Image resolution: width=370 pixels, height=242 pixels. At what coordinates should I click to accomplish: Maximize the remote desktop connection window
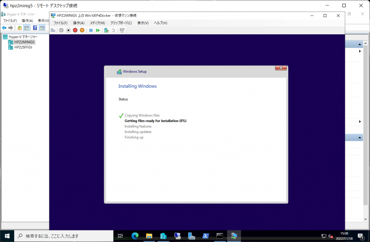click(x=344, y=5)
